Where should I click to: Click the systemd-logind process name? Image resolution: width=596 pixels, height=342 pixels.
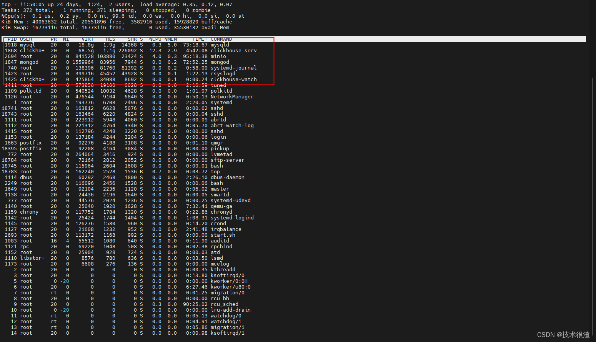(x=232, y=218)
